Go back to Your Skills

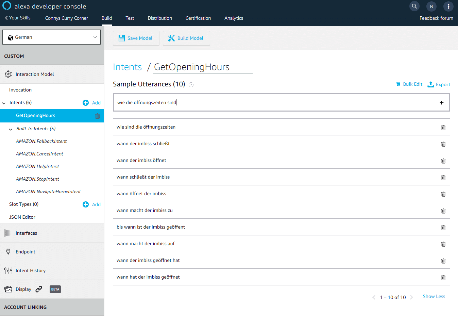[x=18, y=18]
